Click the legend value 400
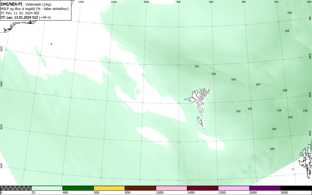The image size is (312, 195). 65,193
